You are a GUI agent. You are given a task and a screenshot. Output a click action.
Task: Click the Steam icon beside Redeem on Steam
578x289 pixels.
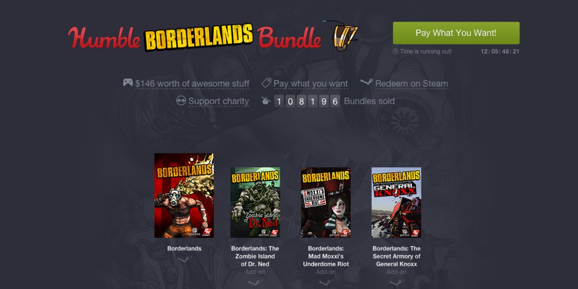coord(366,82)
